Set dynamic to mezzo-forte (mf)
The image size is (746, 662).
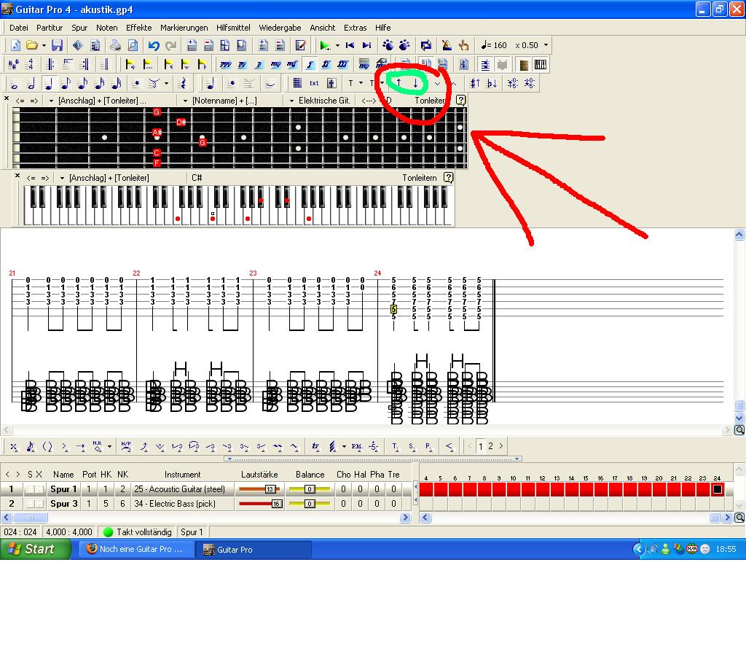[x=293, y=64]
